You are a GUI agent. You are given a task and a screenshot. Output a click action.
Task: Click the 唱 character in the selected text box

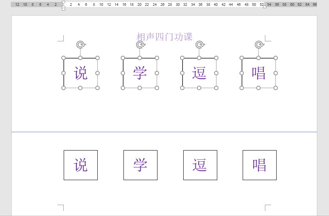pos(259,73)
